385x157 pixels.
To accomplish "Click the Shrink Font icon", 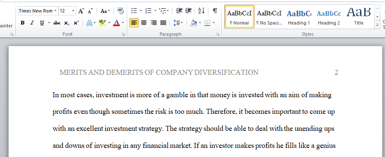I will point(90,11).
